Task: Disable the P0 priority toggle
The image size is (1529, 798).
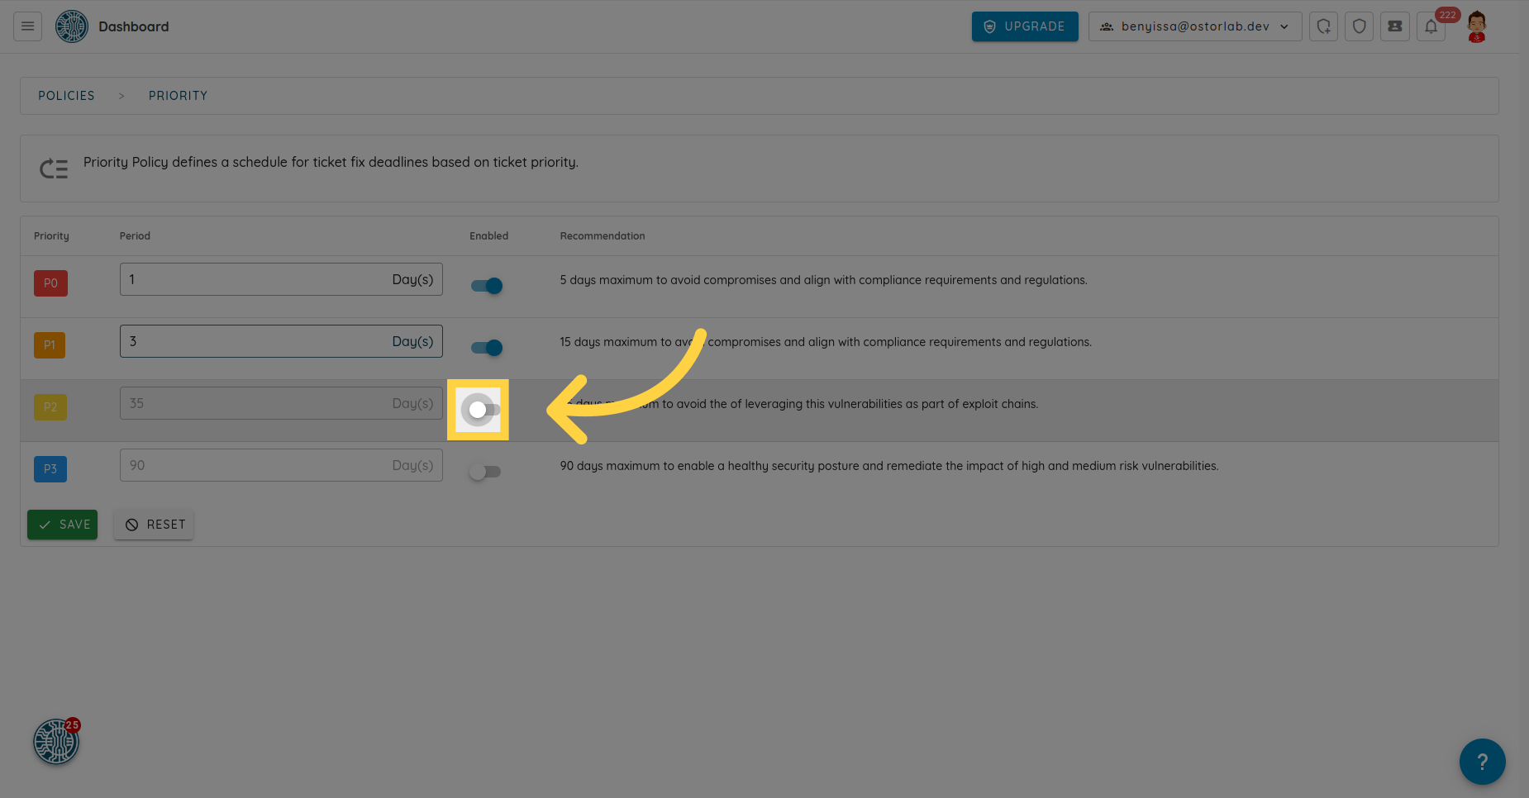Action: [x=487, y=286]
